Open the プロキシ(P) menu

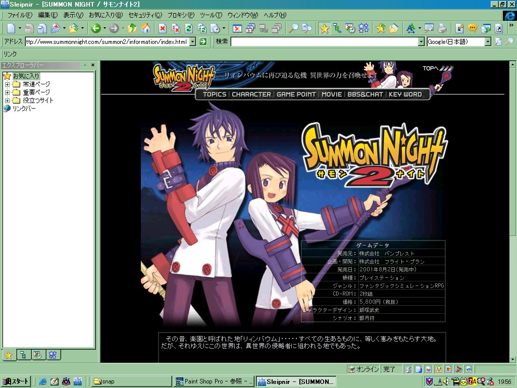coord(181,15)
